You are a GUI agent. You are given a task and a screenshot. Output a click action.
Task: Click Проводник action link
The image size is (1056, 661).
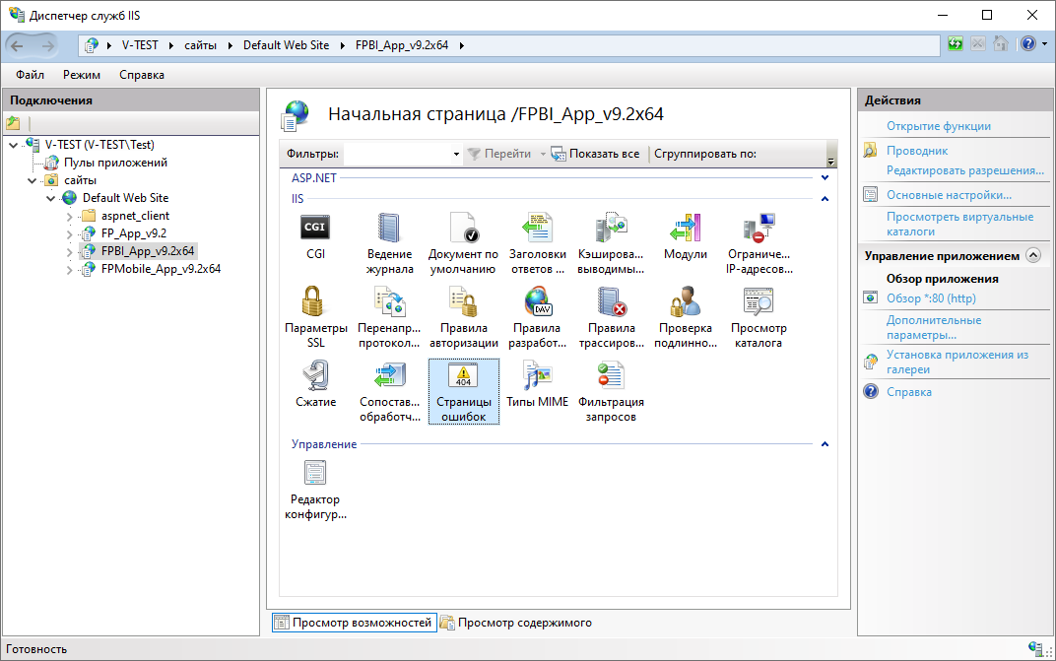916,151
